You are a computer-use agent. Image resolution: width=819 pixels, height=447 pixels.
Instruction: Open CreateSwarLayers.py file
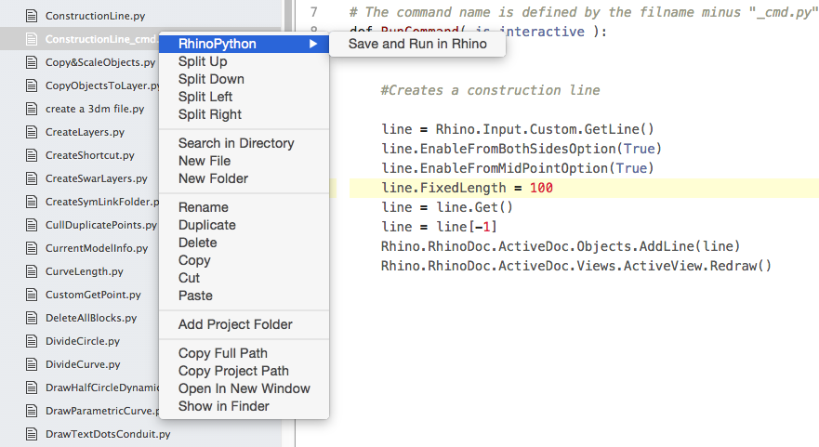[x=96, y=178]
